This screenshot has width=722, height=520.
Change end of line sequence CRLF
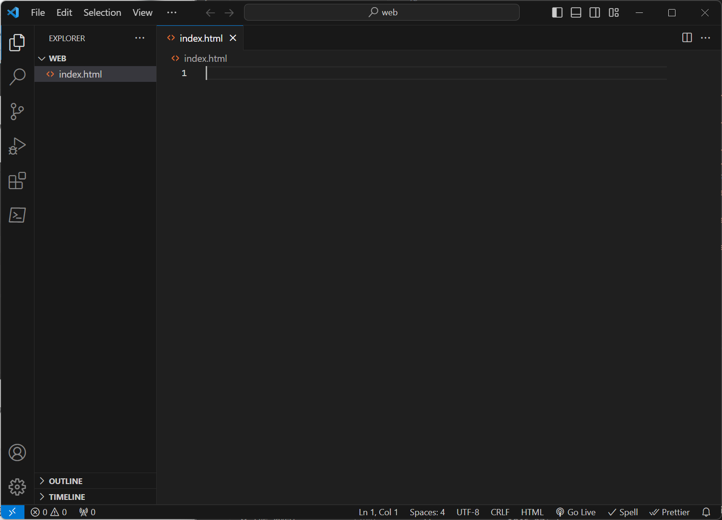pyautogui.click(x=500, y=512)
